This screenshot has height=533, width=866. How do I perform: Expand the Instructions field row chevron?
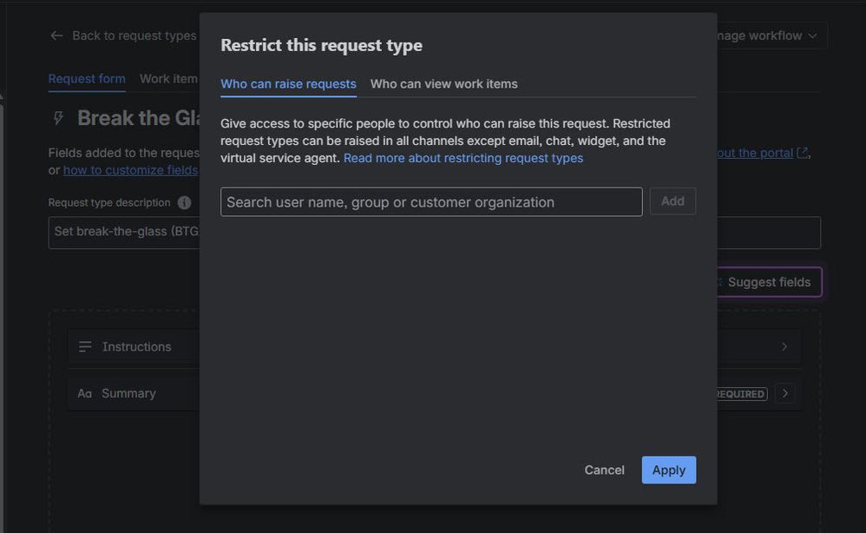784,345
